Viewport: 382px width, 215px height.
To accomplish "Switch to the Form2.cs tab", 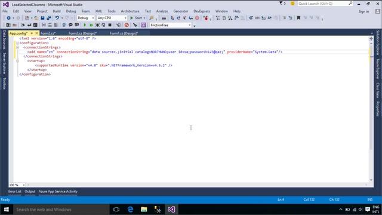I will [x=48, y=33].
